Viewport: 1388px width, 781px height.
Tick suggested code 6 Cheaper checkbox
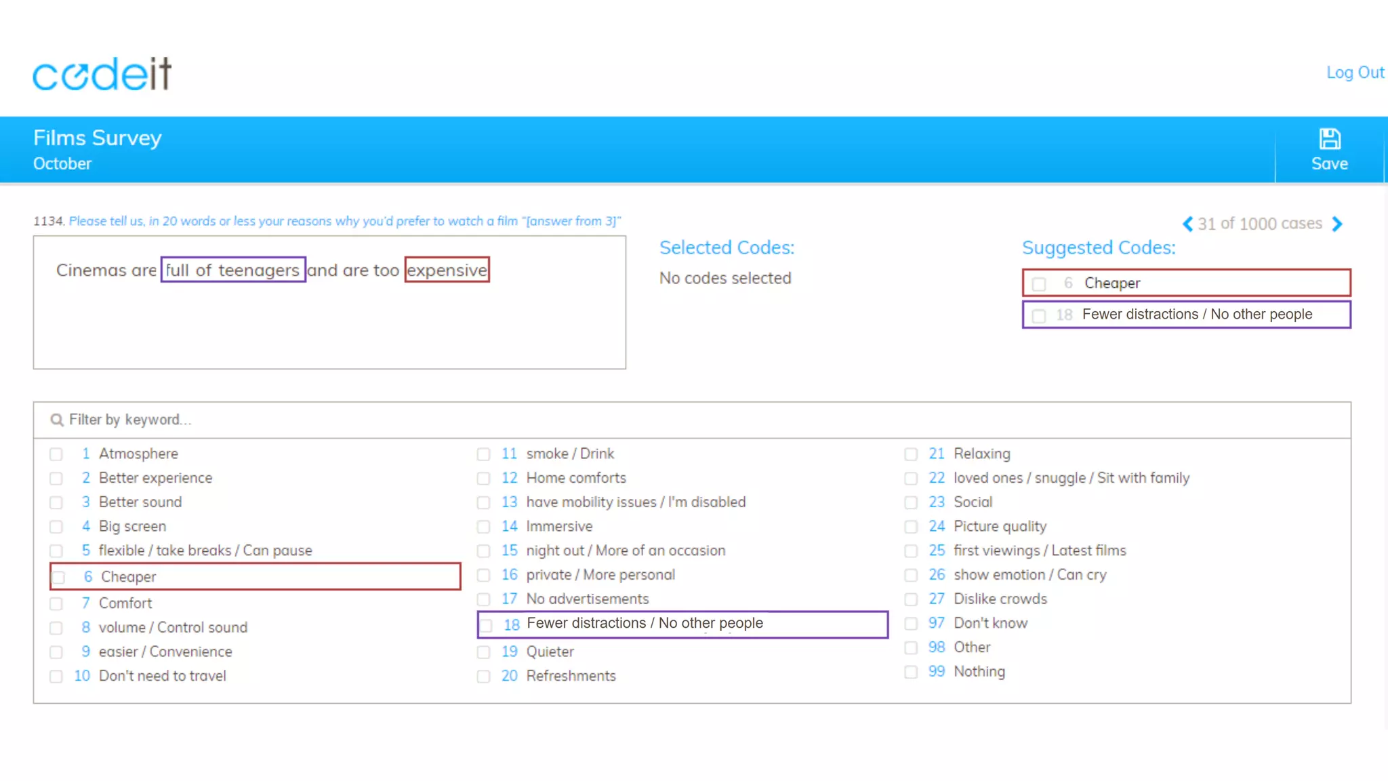1039,284
